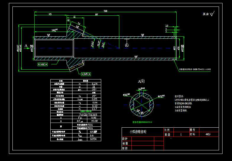Select the 其余 surface finish note
Viewport: 232px width, 161px height.
click(x=205, y=14)
